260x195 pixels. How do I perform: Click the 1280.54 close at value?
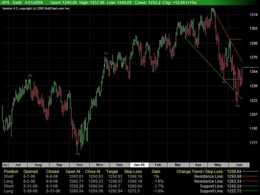point(96,186)
